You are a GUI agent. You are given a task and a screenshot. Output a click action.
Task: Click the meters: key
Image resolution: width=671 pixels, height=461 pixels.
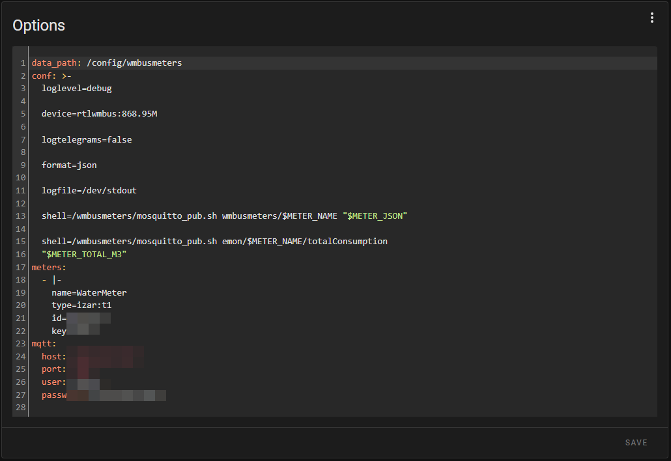pyautogui.click(x=49, y=267)
